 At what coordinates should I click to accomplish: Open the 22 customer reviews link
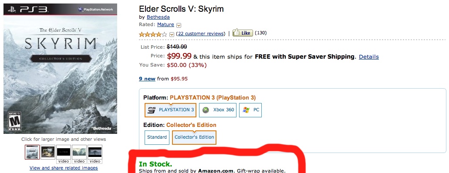[x=200, y=33]
